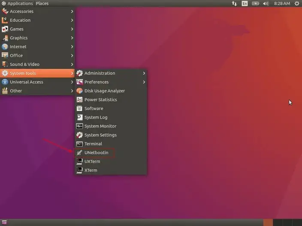The height and width of the screenshot is (226, 302).
Task: Open the battery status indicator
Action: pos(255,3)
